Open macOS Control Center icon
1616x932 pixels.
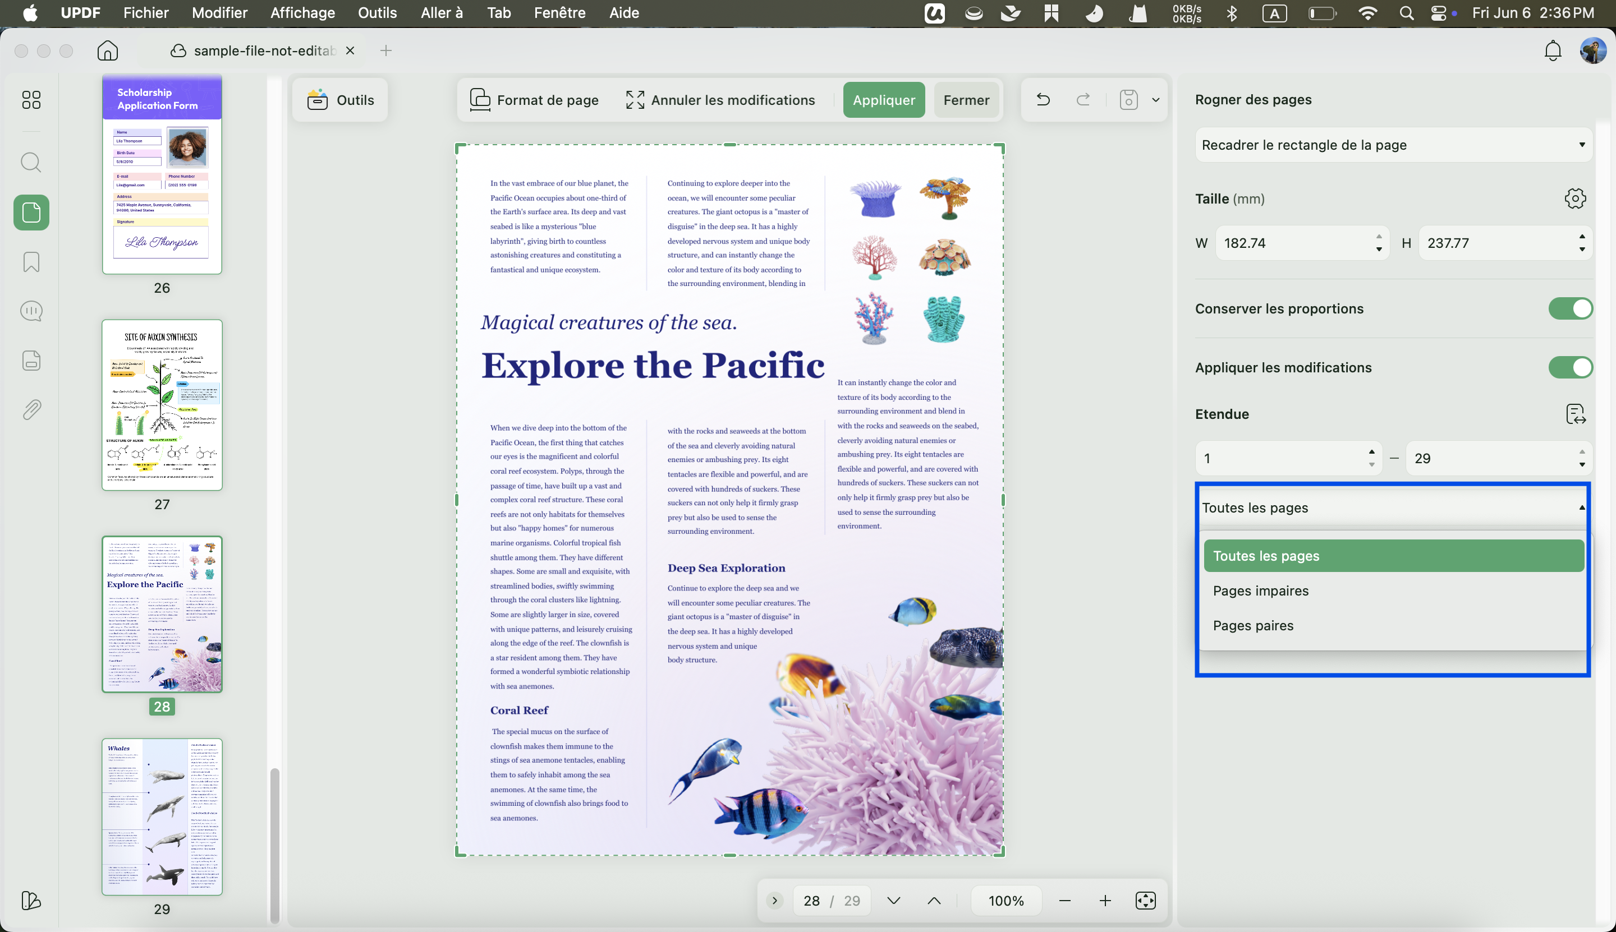(1439, 13)
